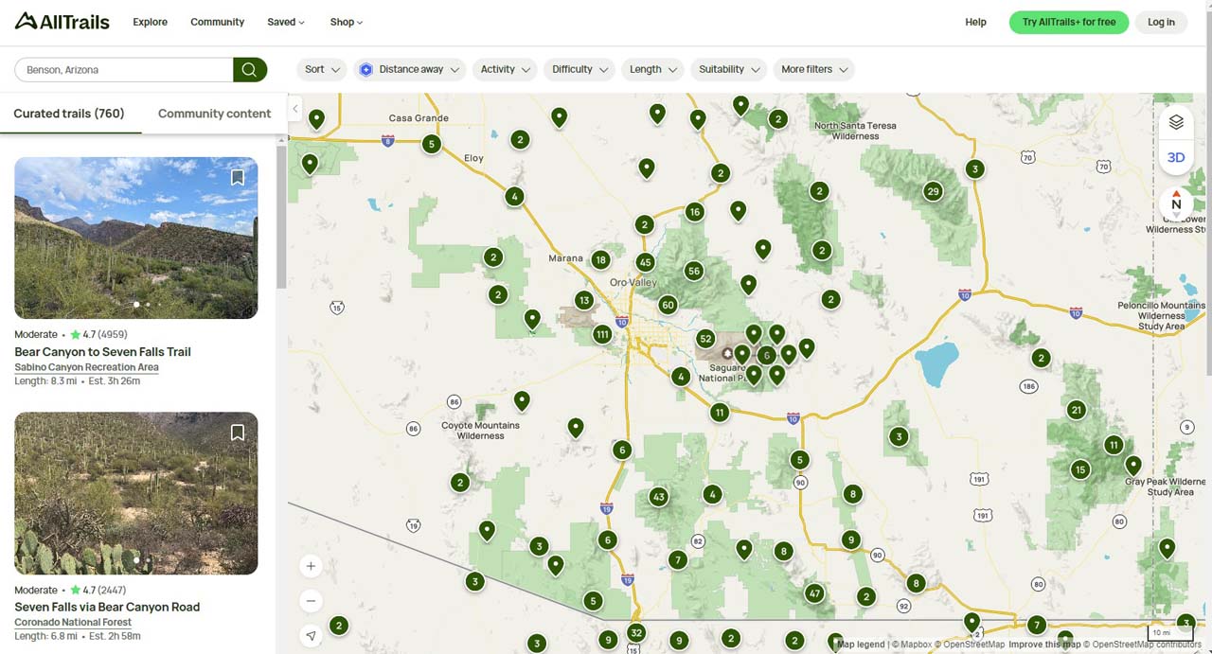The height and width of the screenshot is (654, 1212).
Task: Zoom out on the map
Action: [311, 601]
